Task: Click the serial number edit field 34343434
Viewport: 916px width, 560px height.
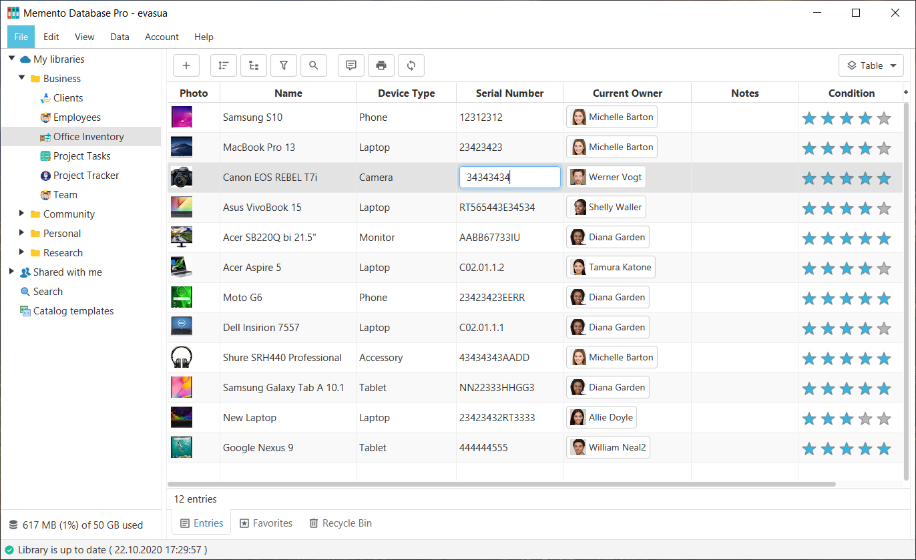Action: (x=510, y=178)
